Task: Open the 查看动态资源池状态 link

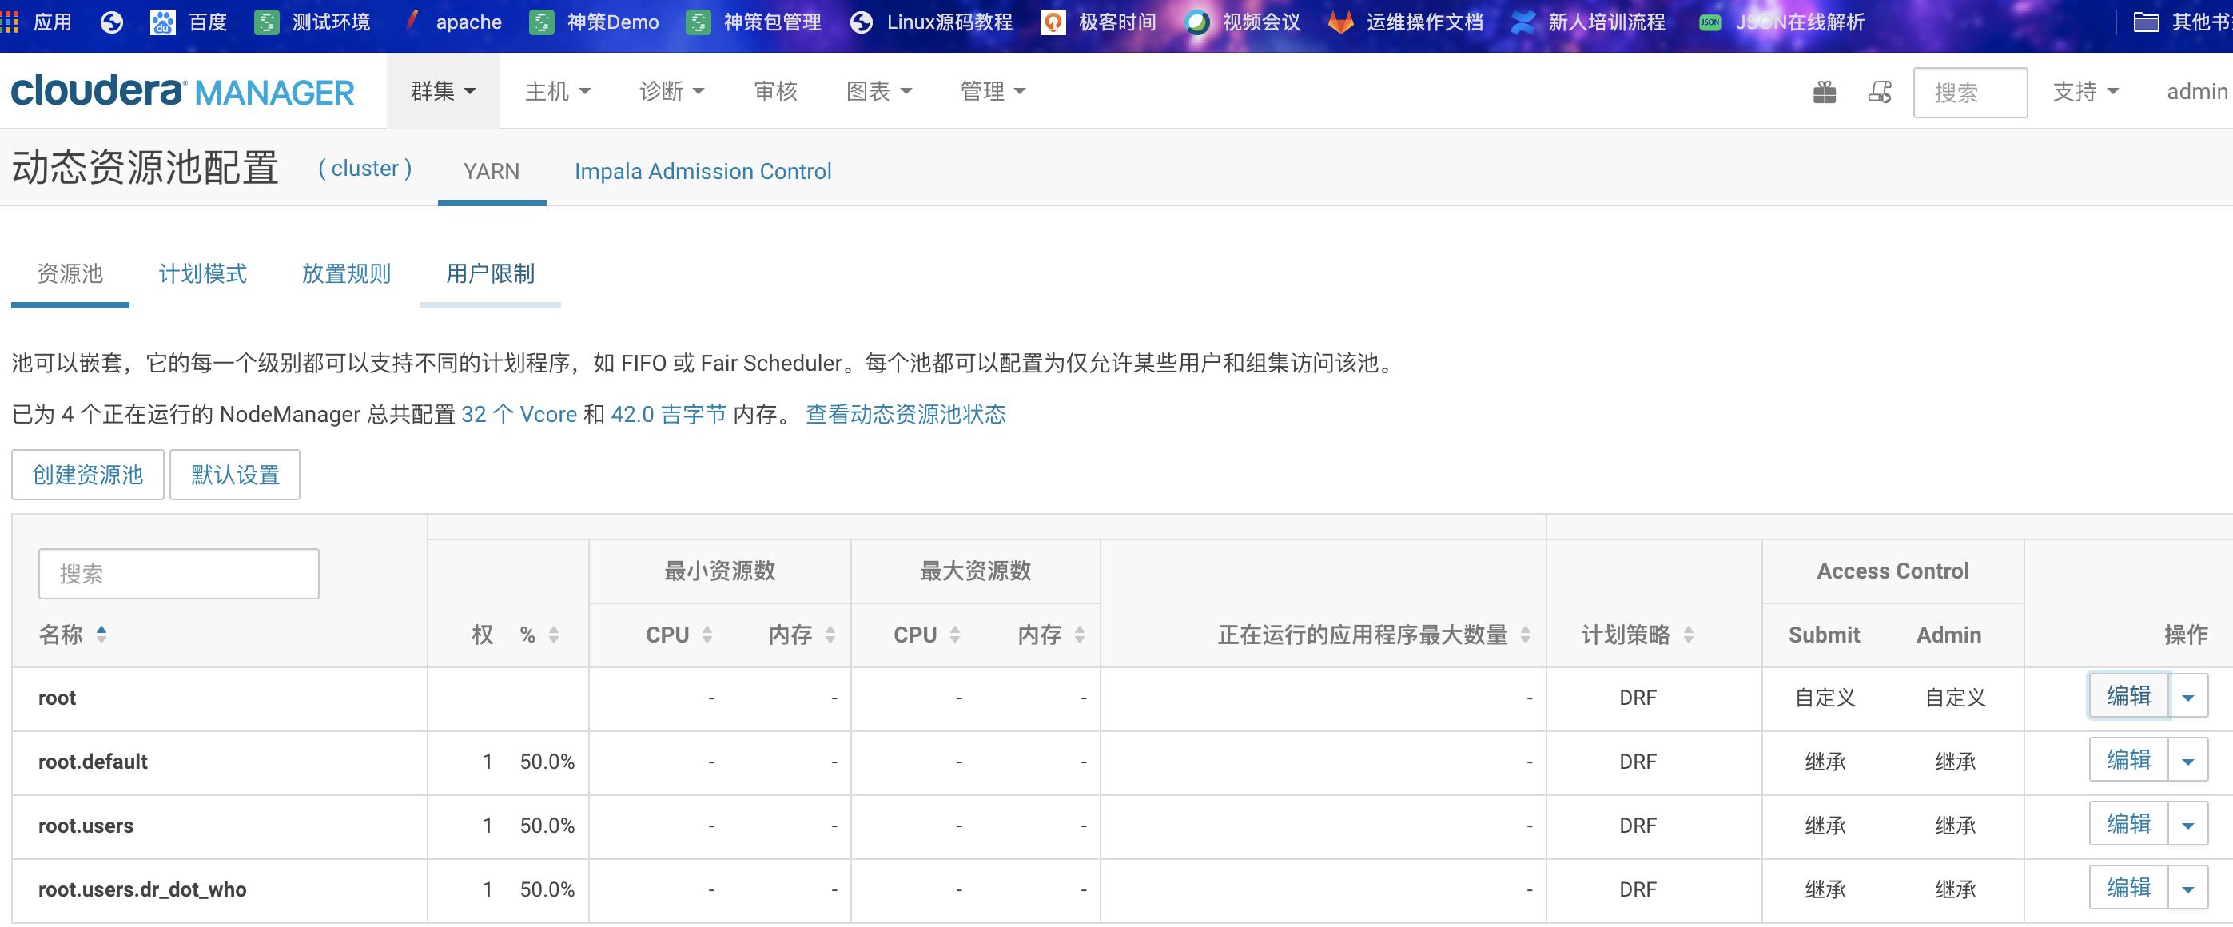Action: pyautogui.click(x=904, y=415)
